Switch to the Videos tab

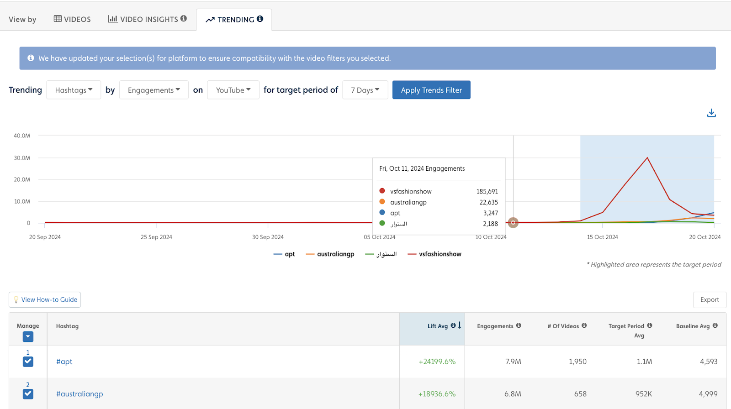72,19
